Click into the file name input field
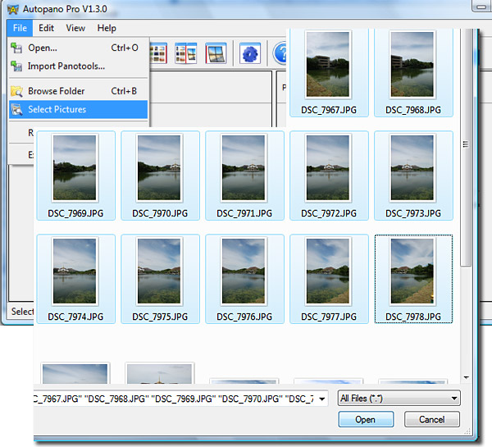 [x=175, y=399]
